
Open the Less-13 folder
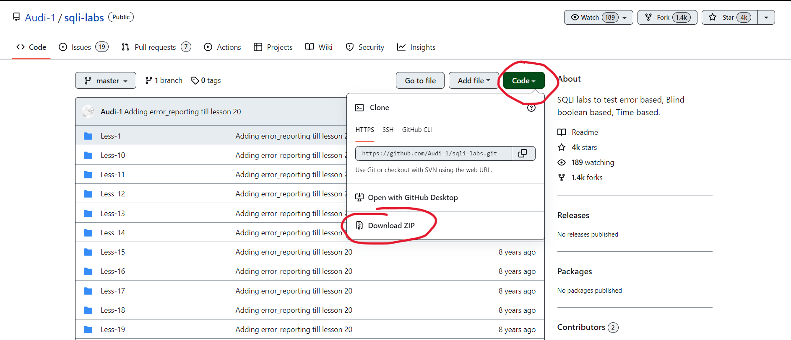click(x=113, y=214)
